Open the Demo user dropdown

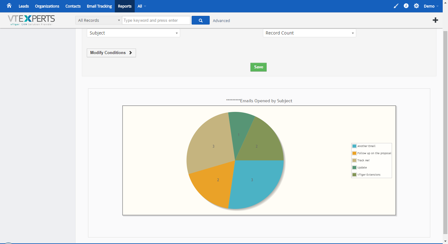pyautogui.click(x=431, y=6)
